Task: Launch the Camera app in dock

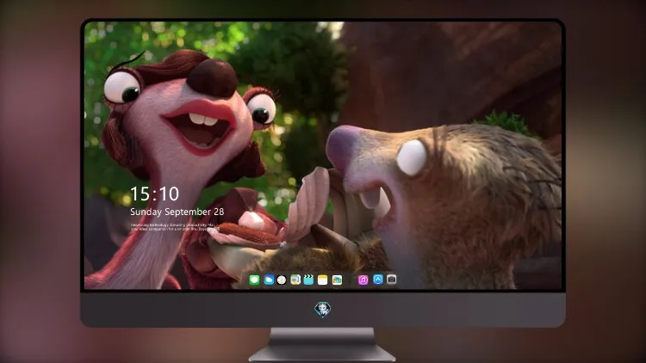Action: pyautogui.click(x=392, y=280)
